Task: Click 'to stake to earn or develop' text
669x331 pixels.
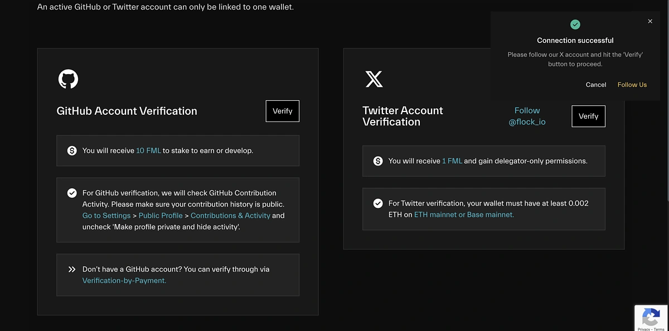Action: click(x=208, y=150)
